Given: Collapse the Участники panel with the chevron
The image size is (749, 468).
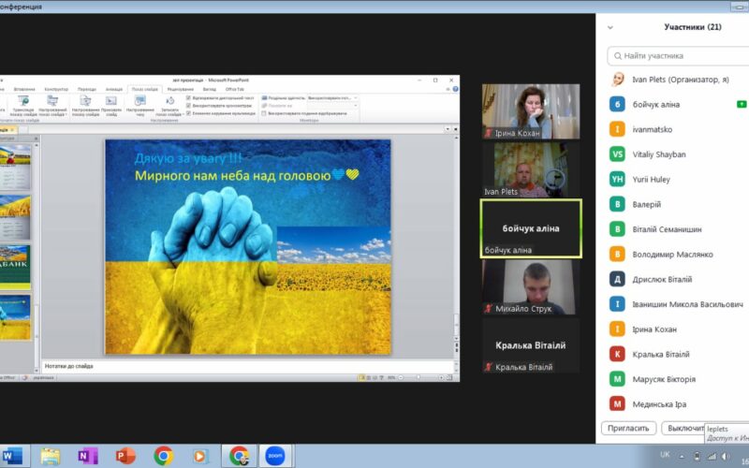Looking at the screenshot, I should point(610,27).
